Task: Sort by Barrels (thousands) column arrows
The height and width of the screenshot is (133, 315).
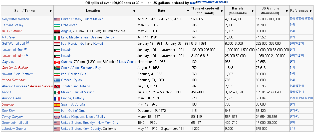Action: pos(252,11)
